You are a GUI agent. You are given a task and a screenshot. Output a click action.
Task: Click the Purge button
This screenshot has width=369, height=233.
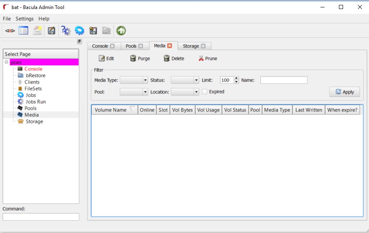click(140, 58)
